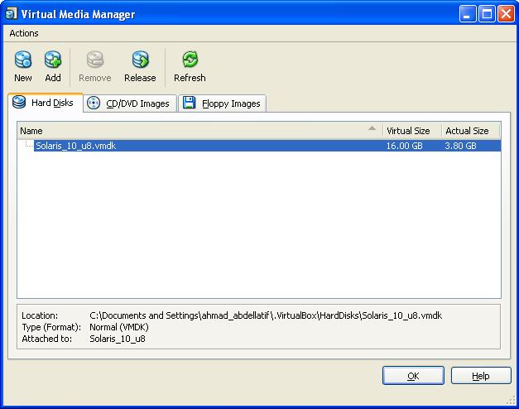Close the Virtual Media Manager window
Screen dimensions: 519x409
tap(507, 14)
